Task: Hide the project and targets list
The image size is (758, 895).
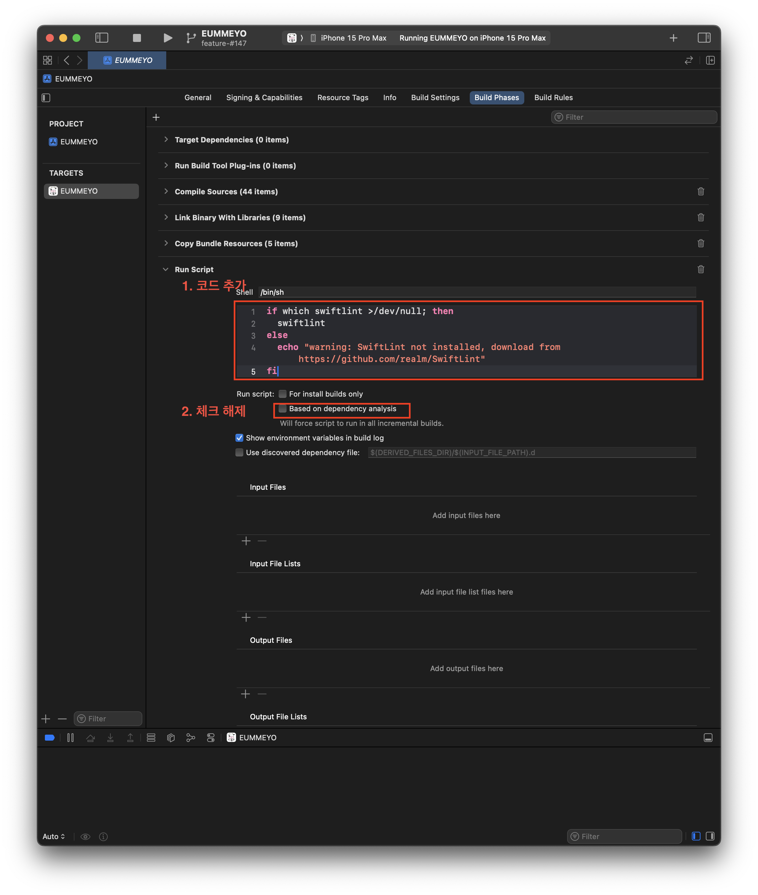Action: click(46, 97)
